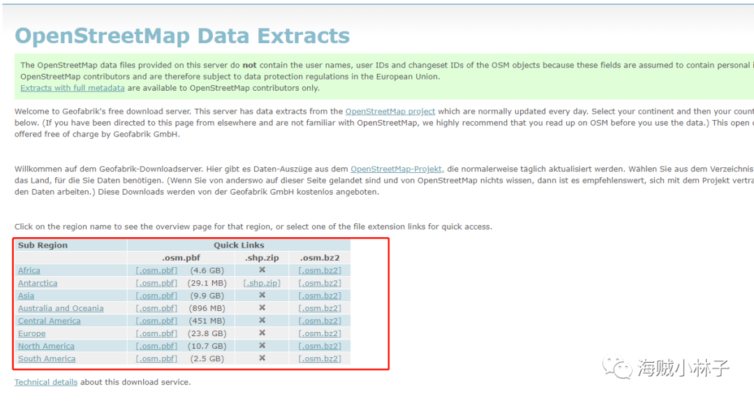Download the Asia .osm.bz2 file
This screenshot has height=401, width=754.
(x=320, y=296)
